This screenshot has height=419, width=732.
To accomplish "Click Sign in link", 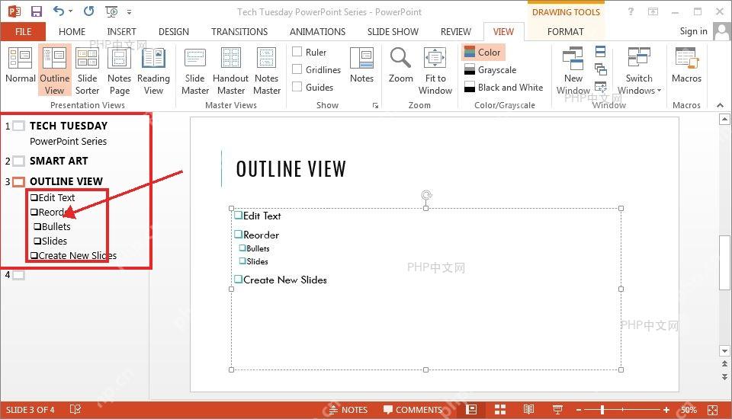I will (x=693, y=31).
